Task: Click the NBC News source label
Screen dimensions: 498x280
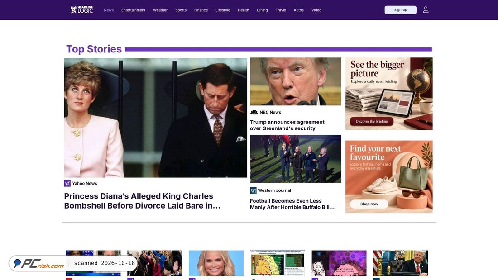Action: [x=270, y=112]
